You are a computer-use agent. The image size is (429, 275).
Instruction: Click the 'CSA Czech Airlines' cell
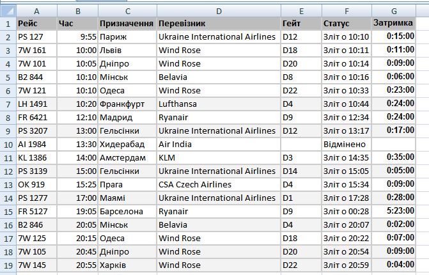pos(219,184)
